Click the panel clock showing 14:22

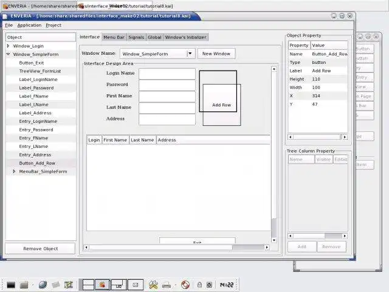tap(227, 285)
